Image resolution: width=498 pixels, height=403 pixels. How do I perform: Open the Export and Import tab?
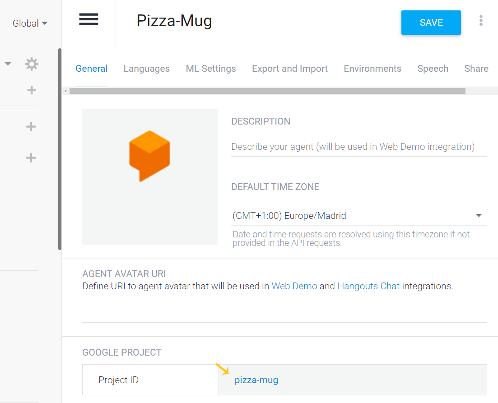pyautogui.click(x=290, y=69)
